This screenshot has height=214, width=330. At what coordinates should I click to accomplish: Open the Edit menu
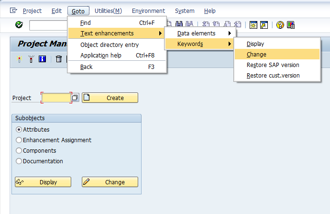pyautogui.click(x=56, y=11)
